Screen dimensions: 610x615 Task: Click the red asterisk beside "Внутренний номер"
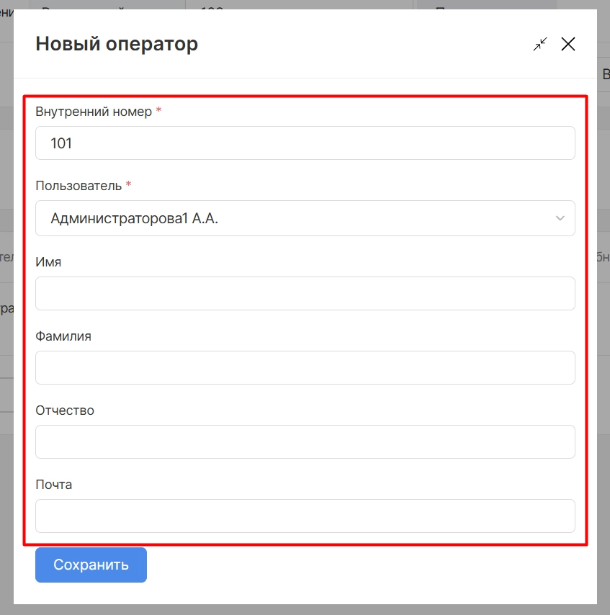point(158,112)
